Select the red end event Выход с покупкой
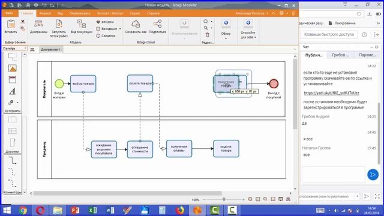 [x=274, y=84]
